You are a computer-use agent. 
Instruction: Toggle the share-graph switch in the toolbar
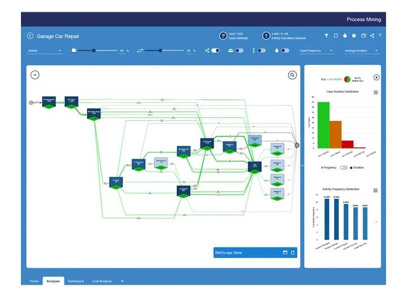click(x=216, y=50)
